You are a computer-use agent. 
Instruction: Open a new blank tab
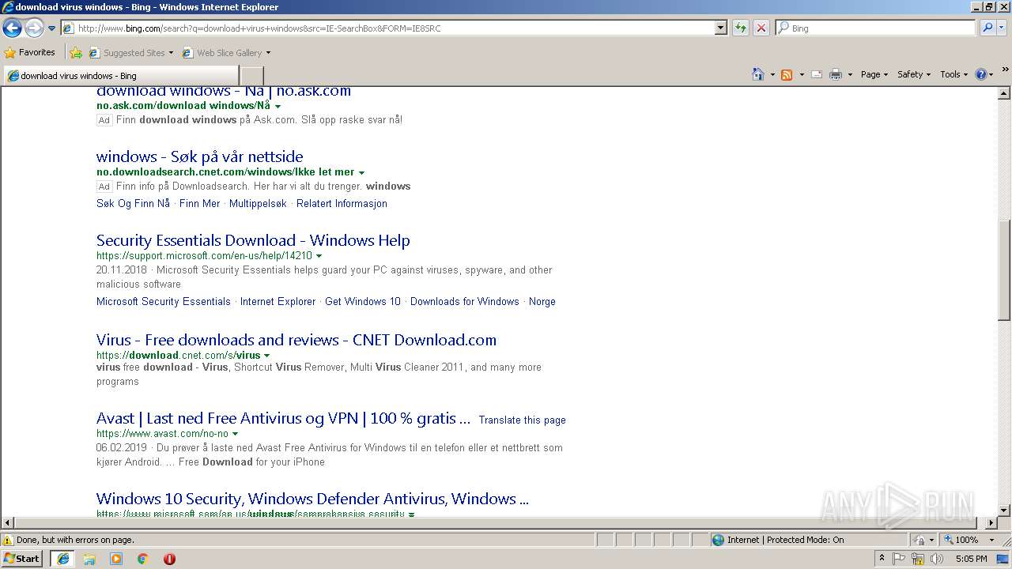tap(251, 76)
